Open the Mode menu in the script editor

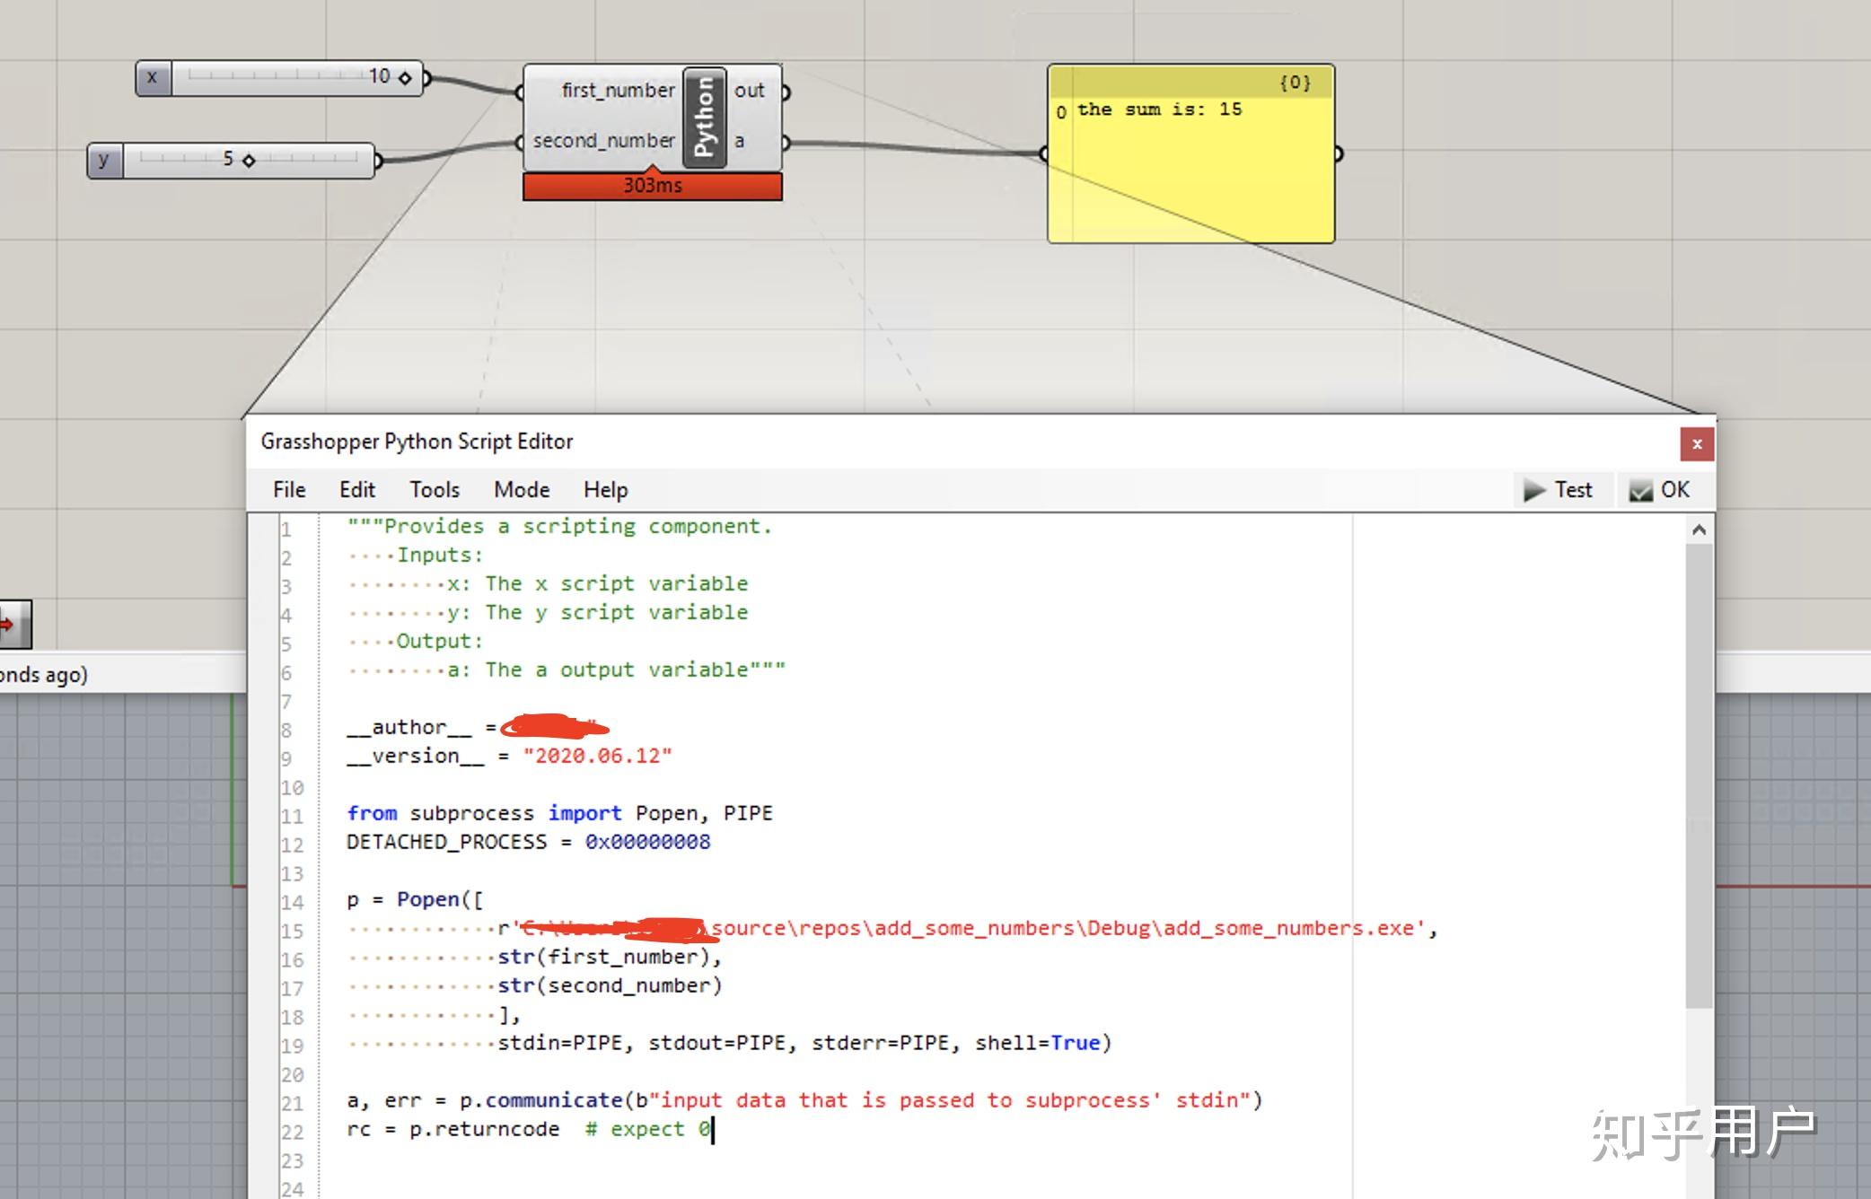click(522, 490)
